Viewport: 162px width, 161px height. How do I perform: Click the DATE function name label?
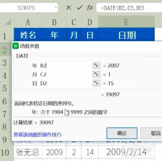[22, 56]
